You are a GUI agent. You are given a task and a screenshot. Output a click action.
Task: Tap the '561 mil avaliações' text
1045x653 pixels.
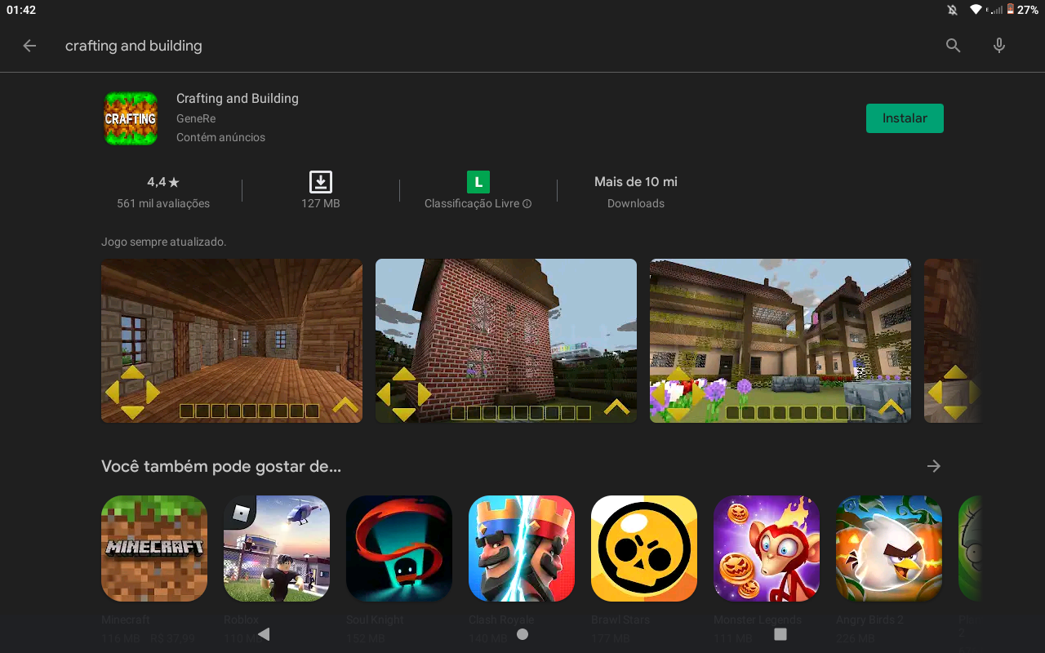tap(163, 203)
